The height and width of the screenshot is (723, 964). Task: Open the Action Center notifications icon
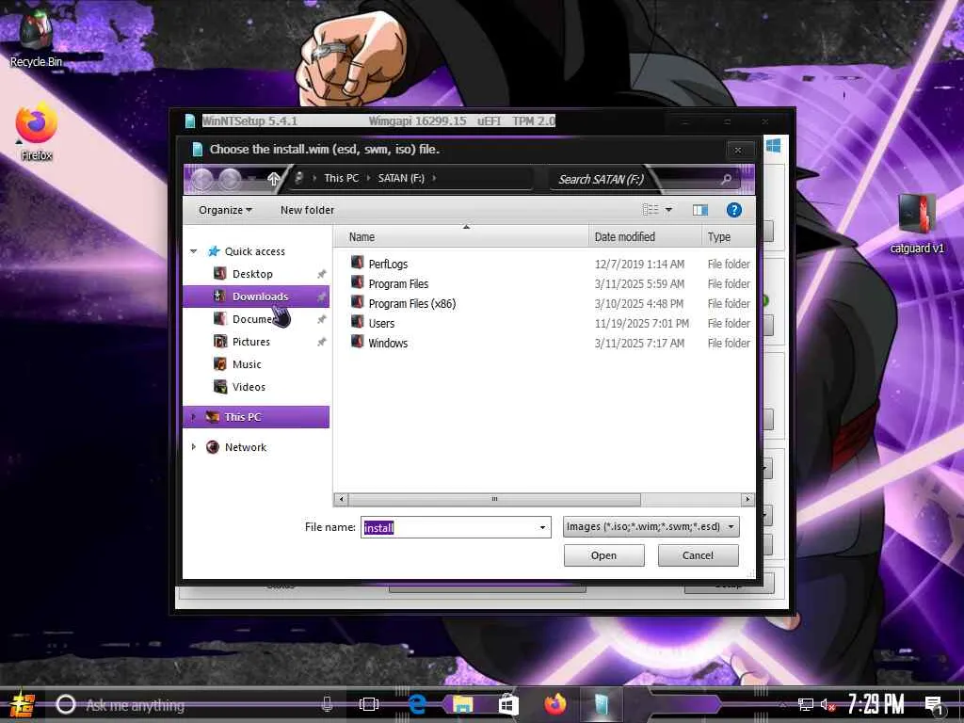[934, 706]
